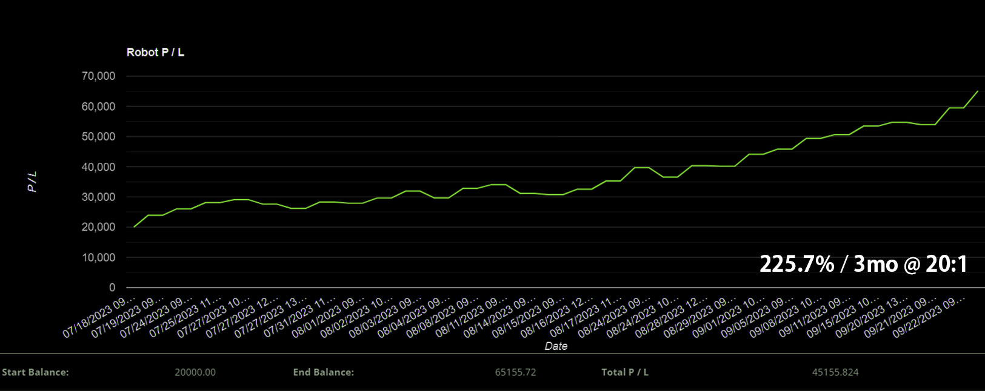Screen dimensions: 985x391
Task: Click the "Date" x-axis title
Action: tap(556, 346)
